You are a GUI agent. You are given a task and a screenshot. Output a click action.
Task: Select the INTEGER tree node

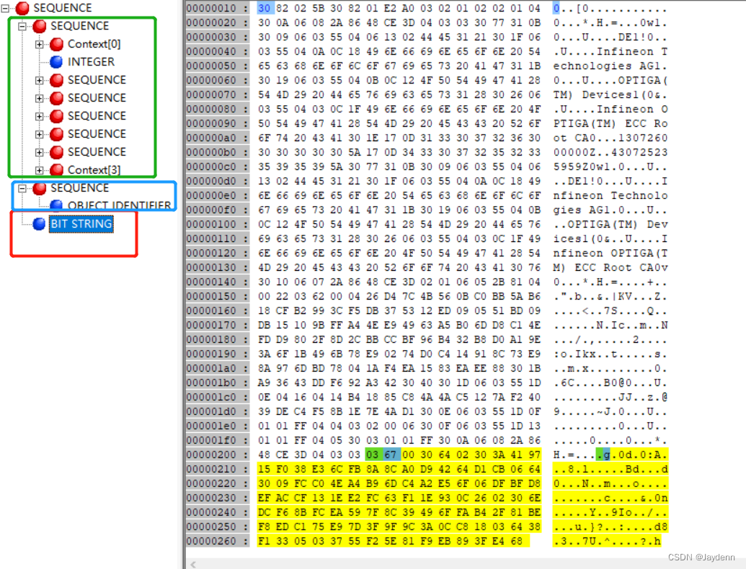click(91, 62)
